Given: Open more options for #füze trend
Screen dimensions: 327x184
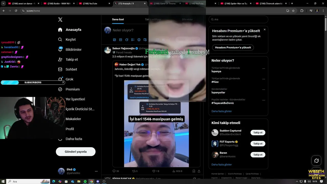Looking at the screenshot, I should [x=264, y=79].
